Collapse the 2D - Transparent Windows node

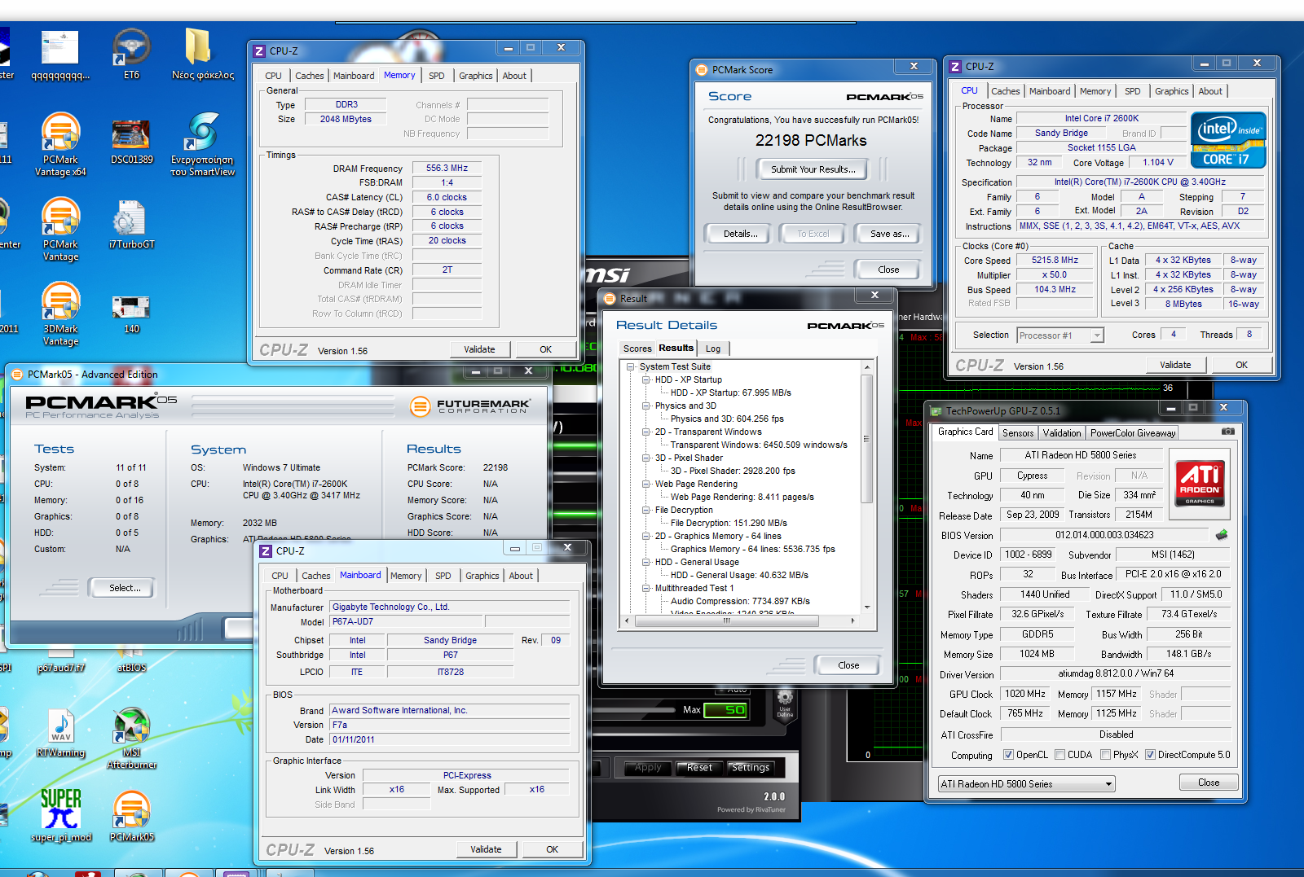click(645, 432)
